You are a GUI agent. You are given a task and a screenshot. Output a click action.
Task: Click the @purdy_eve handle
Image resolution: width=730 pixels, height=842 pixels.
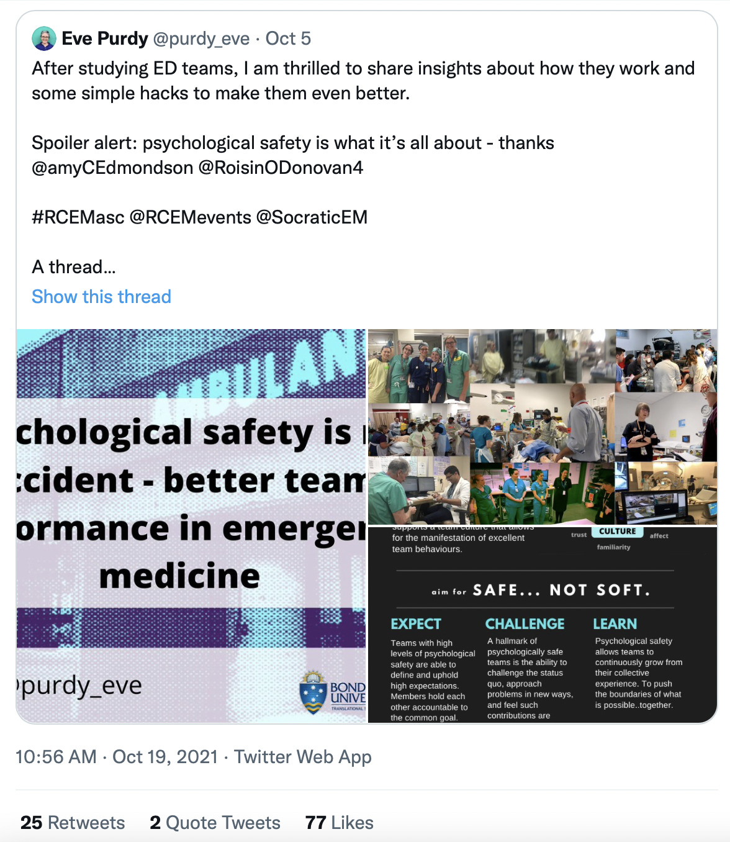pos(201,38)
